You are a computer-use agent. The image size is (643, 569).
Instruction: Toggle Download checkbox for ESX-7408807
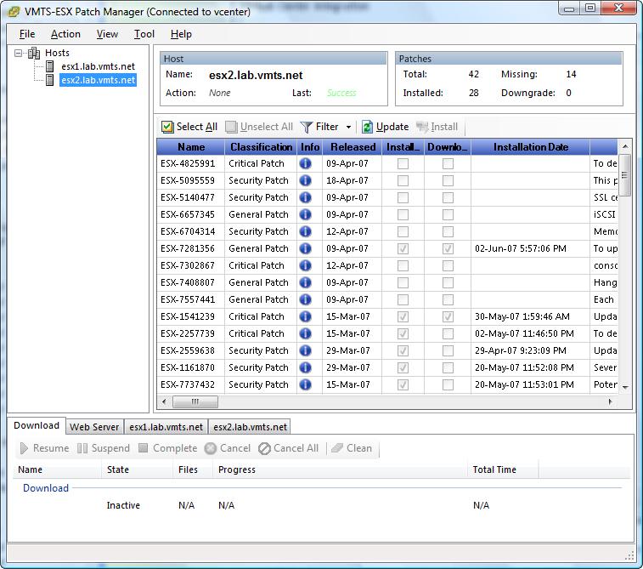448,283
